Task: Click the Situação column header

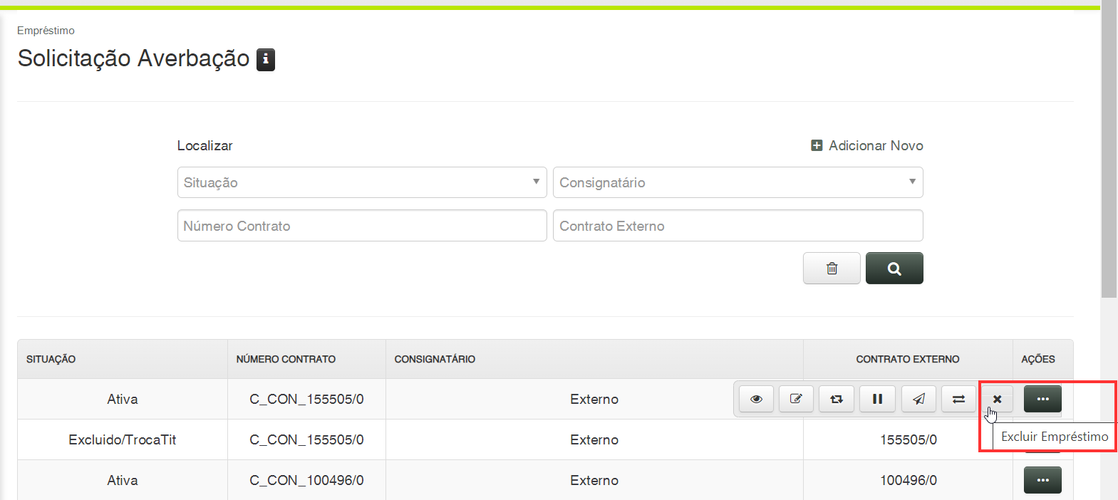Action: tap(51, 359)
